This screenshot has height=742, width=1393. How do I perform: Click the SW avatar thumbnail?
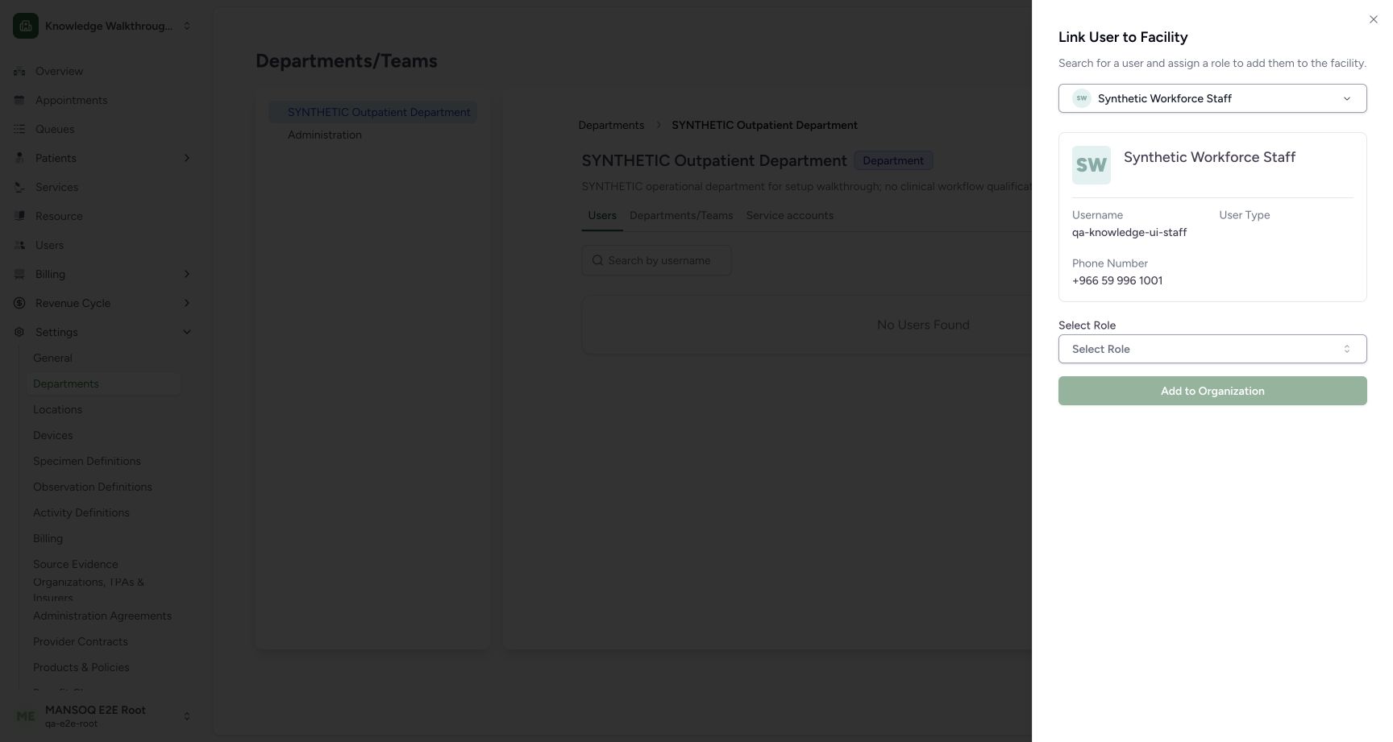(1092, 165)
